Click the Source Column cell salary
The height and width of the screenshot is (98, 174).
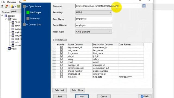point(80,59)
